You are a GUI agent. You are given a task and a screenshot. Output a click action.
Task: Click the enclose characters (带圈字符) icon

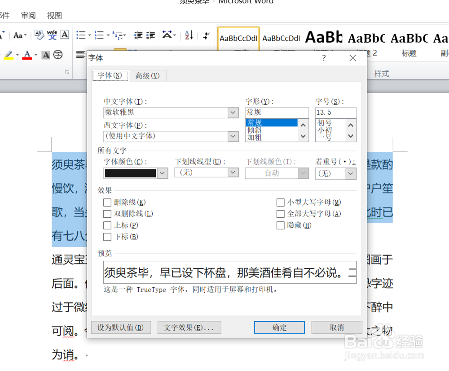click(58, 54)
